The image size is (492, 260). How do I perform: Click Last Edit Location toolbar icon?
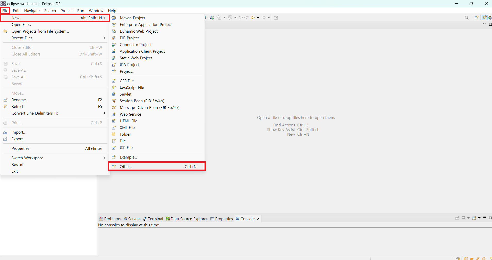(x=241, y=17)
